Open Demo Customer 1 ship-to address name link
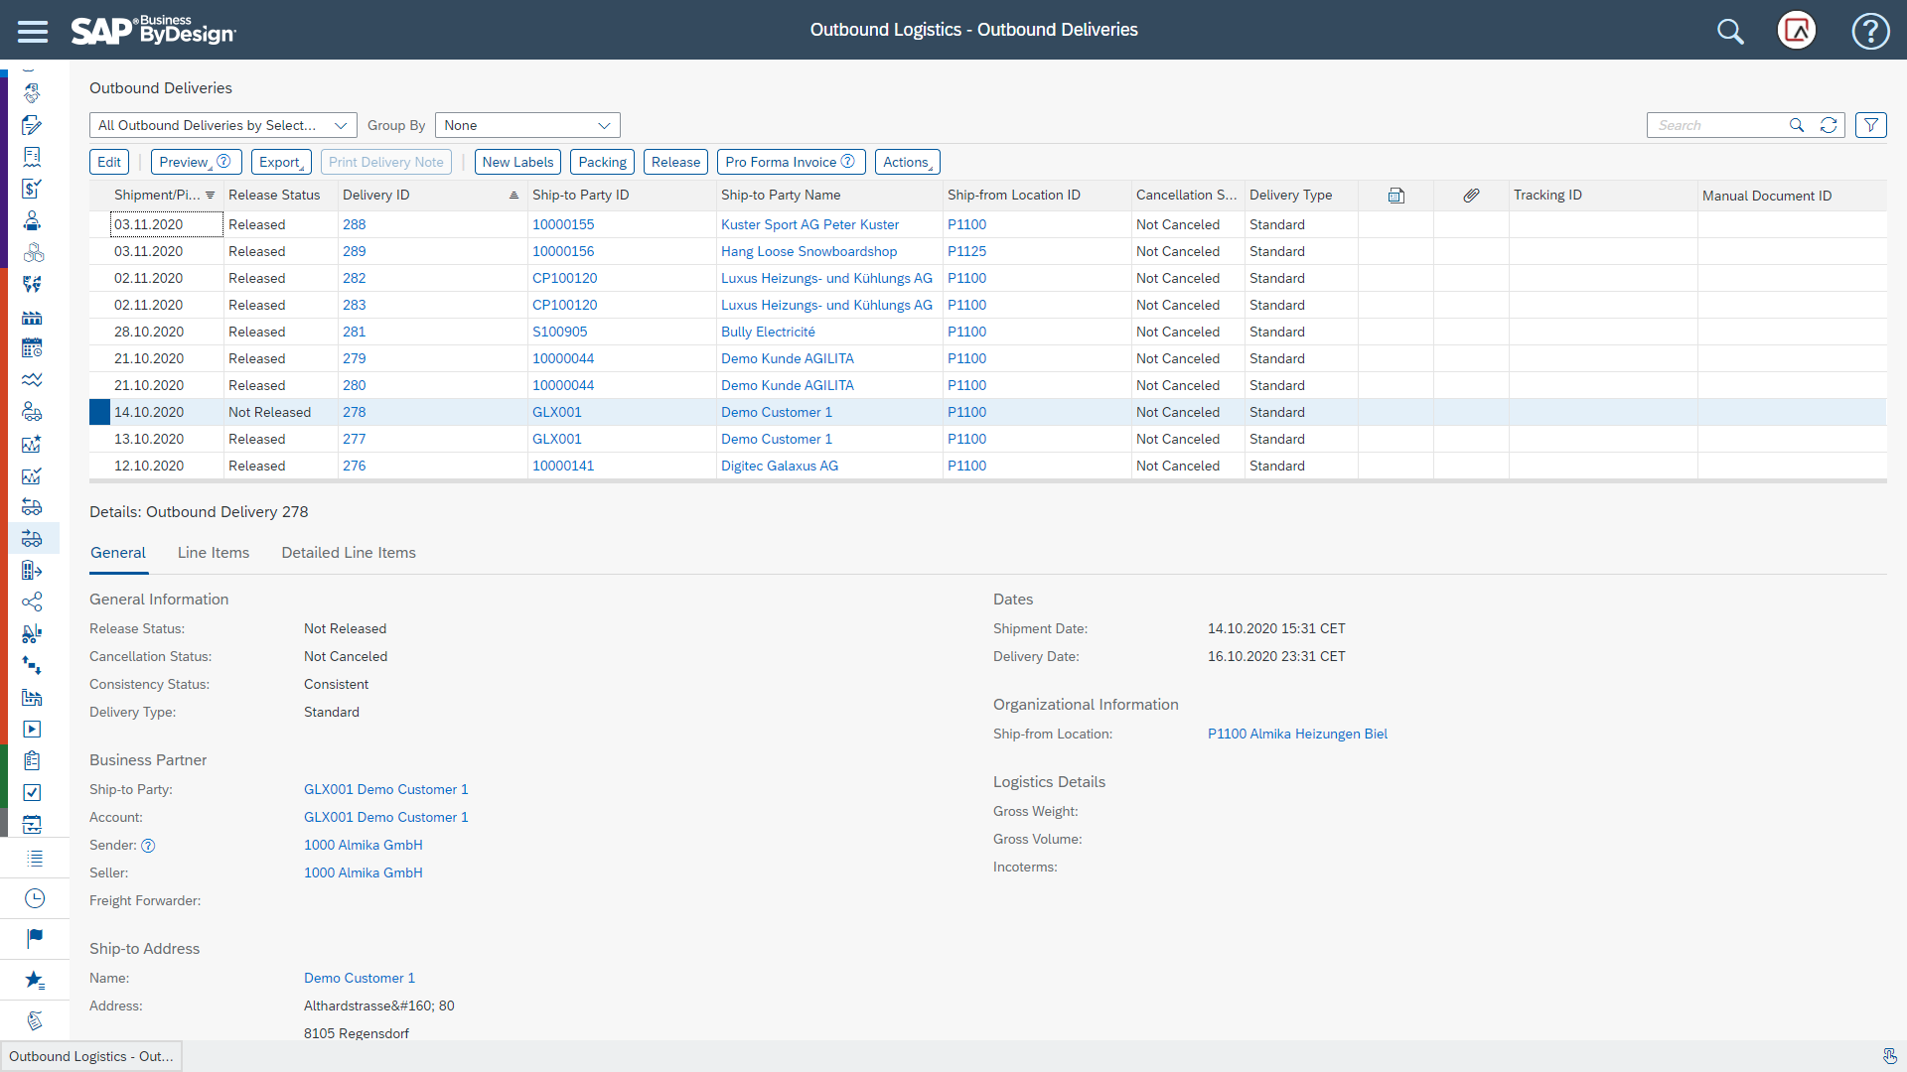The image size is (1907, 1072). (x=359, y=979)
